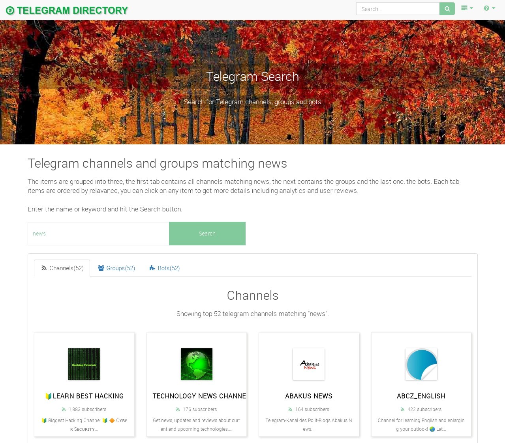Click the keyword input containing 'news'
The width and height of the screenshot is (505, 443).
[x=98, y=234]
